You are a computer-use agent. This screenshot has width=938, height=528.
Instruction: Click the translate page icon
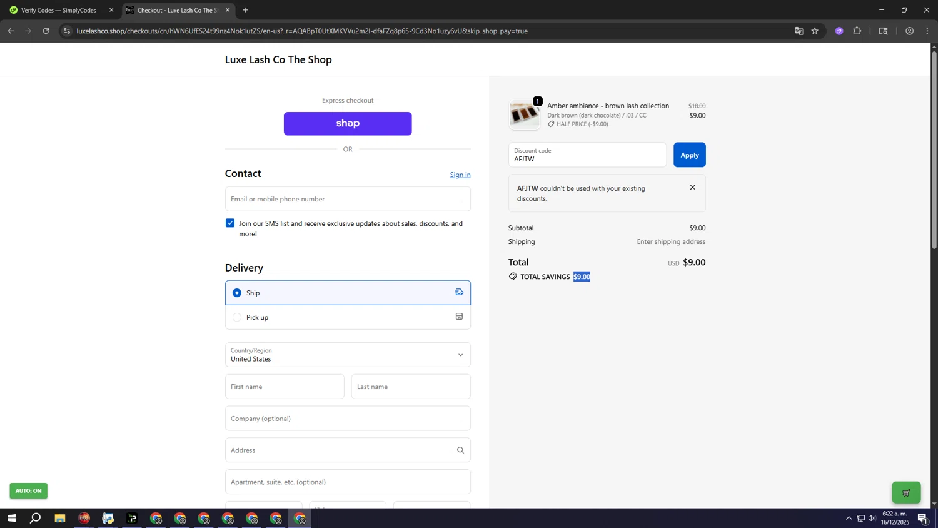pyautogui.click(x=799, y=31)
